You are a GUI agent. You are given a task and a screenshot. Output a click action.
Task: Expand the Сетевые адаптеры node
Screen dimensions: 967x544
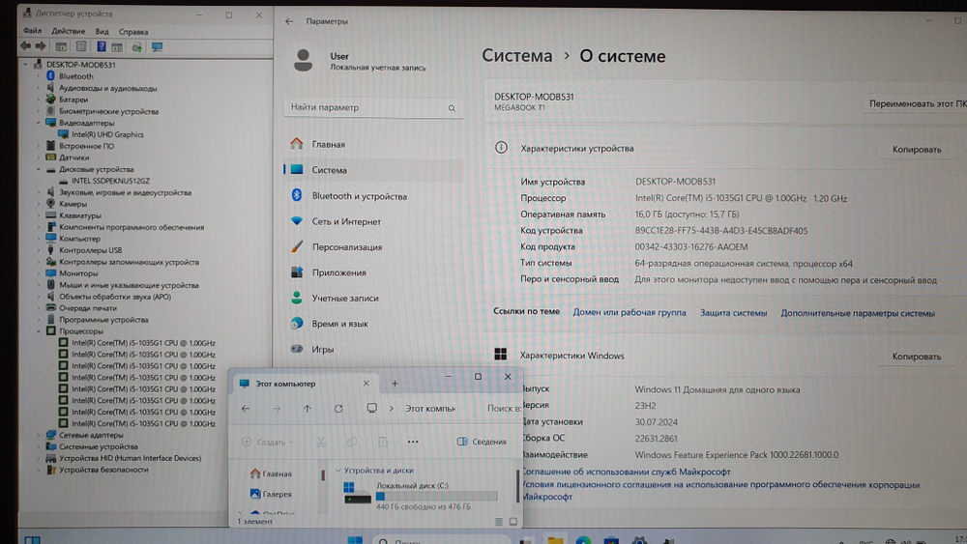39,435
